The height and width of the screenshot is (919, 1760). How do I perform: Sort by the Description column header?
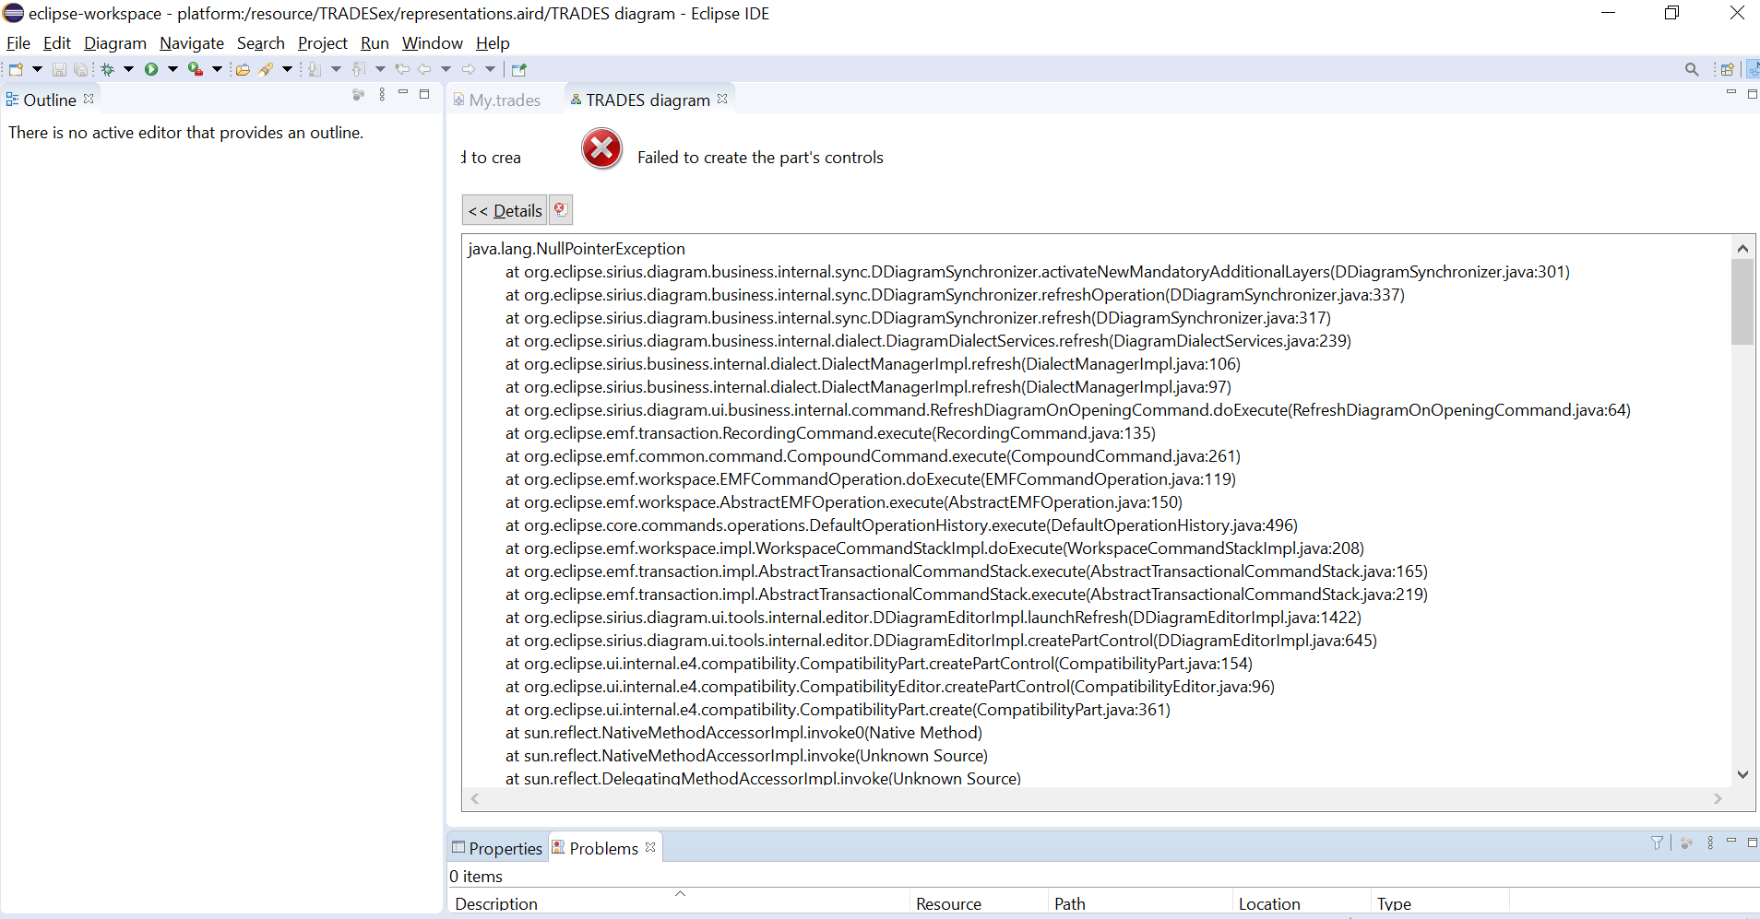coord(679,903)
